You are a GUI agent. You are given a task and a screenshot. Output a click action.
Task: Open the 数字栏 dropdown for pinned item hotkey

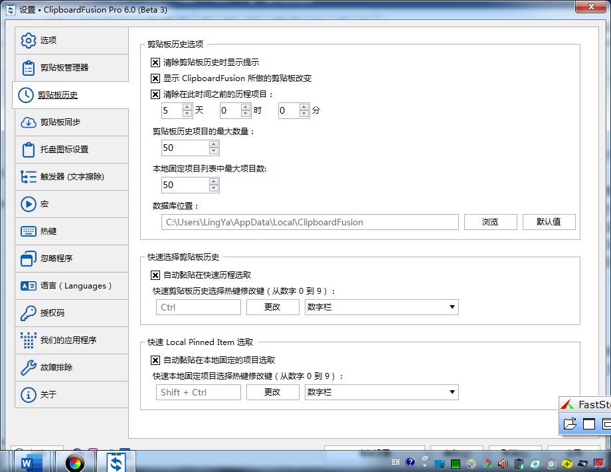click(381, 392)
